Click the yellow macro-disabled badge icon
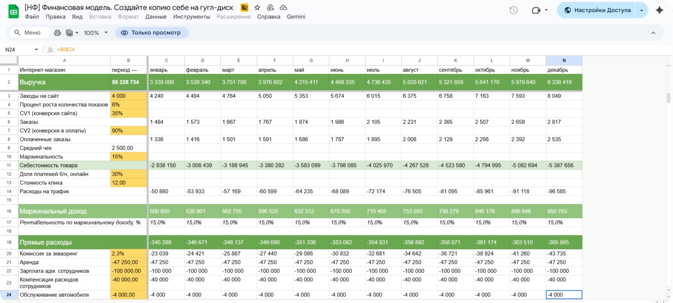This screenshot has width=673, height=303. pos(245,8)
